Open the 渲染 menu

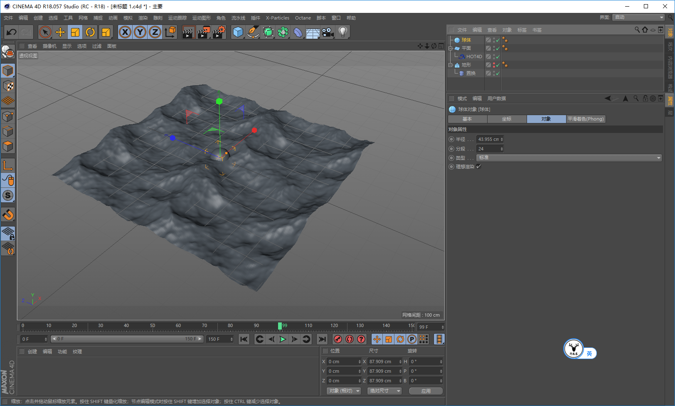click(143, 18)
